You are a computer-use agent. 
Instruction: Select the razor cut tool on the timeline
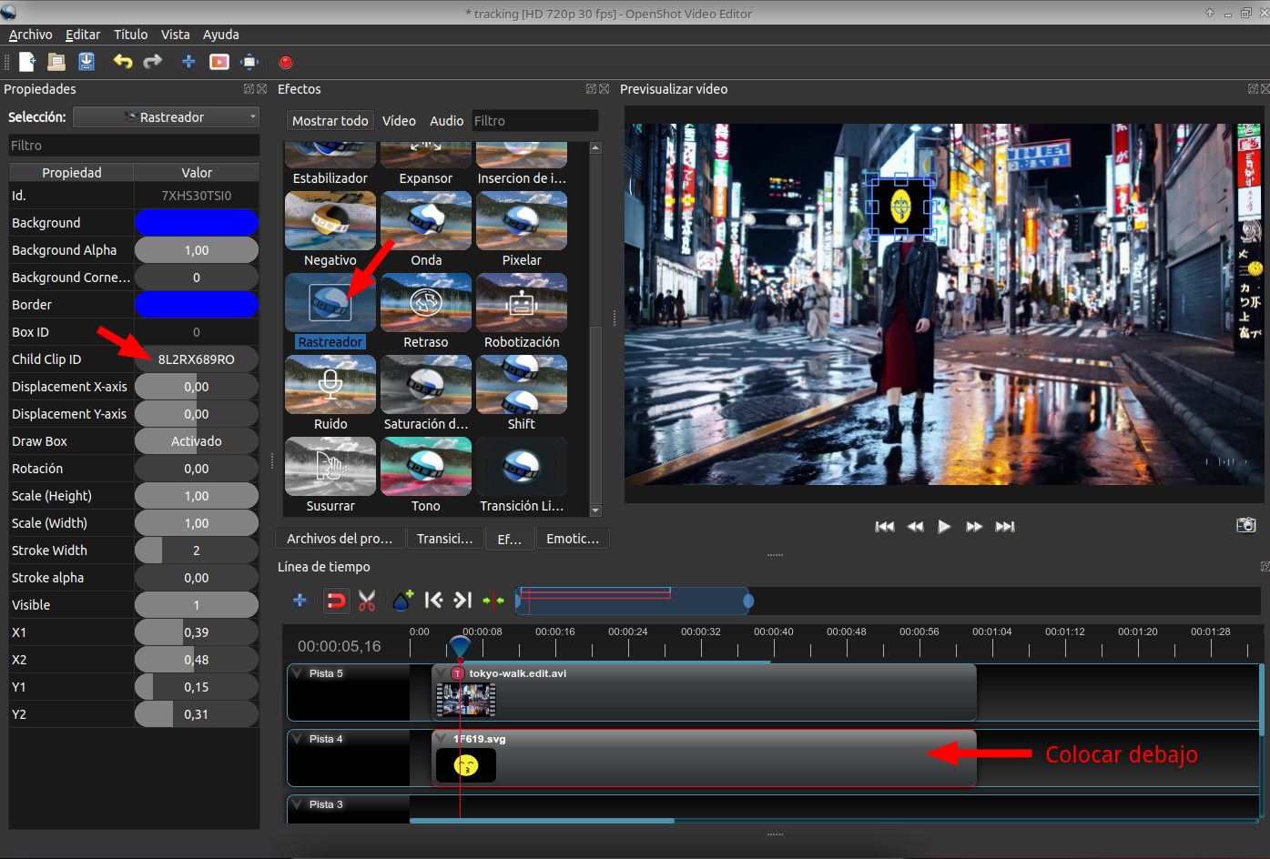coord(368,601)
